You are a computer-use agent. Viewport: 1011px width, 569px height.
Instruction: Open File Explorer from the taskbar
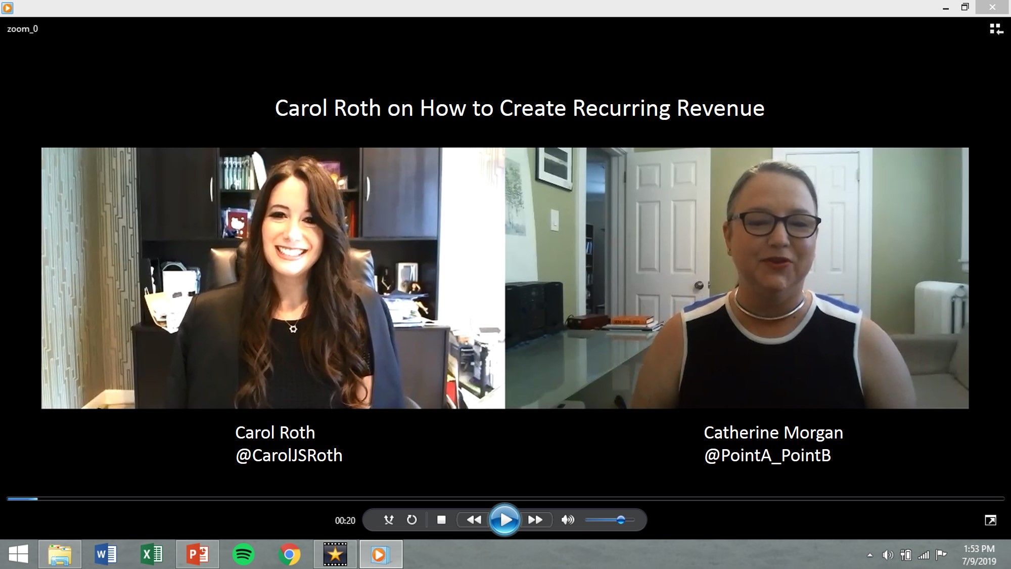(60, 554)
